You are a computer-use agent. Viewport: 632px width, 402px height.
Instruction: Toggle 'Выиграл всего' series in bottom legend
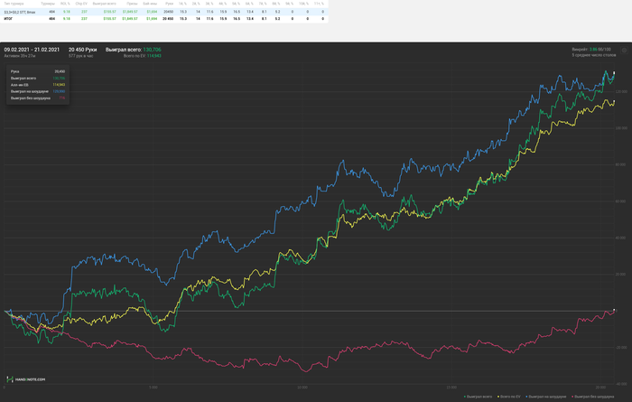pos(478,397)
